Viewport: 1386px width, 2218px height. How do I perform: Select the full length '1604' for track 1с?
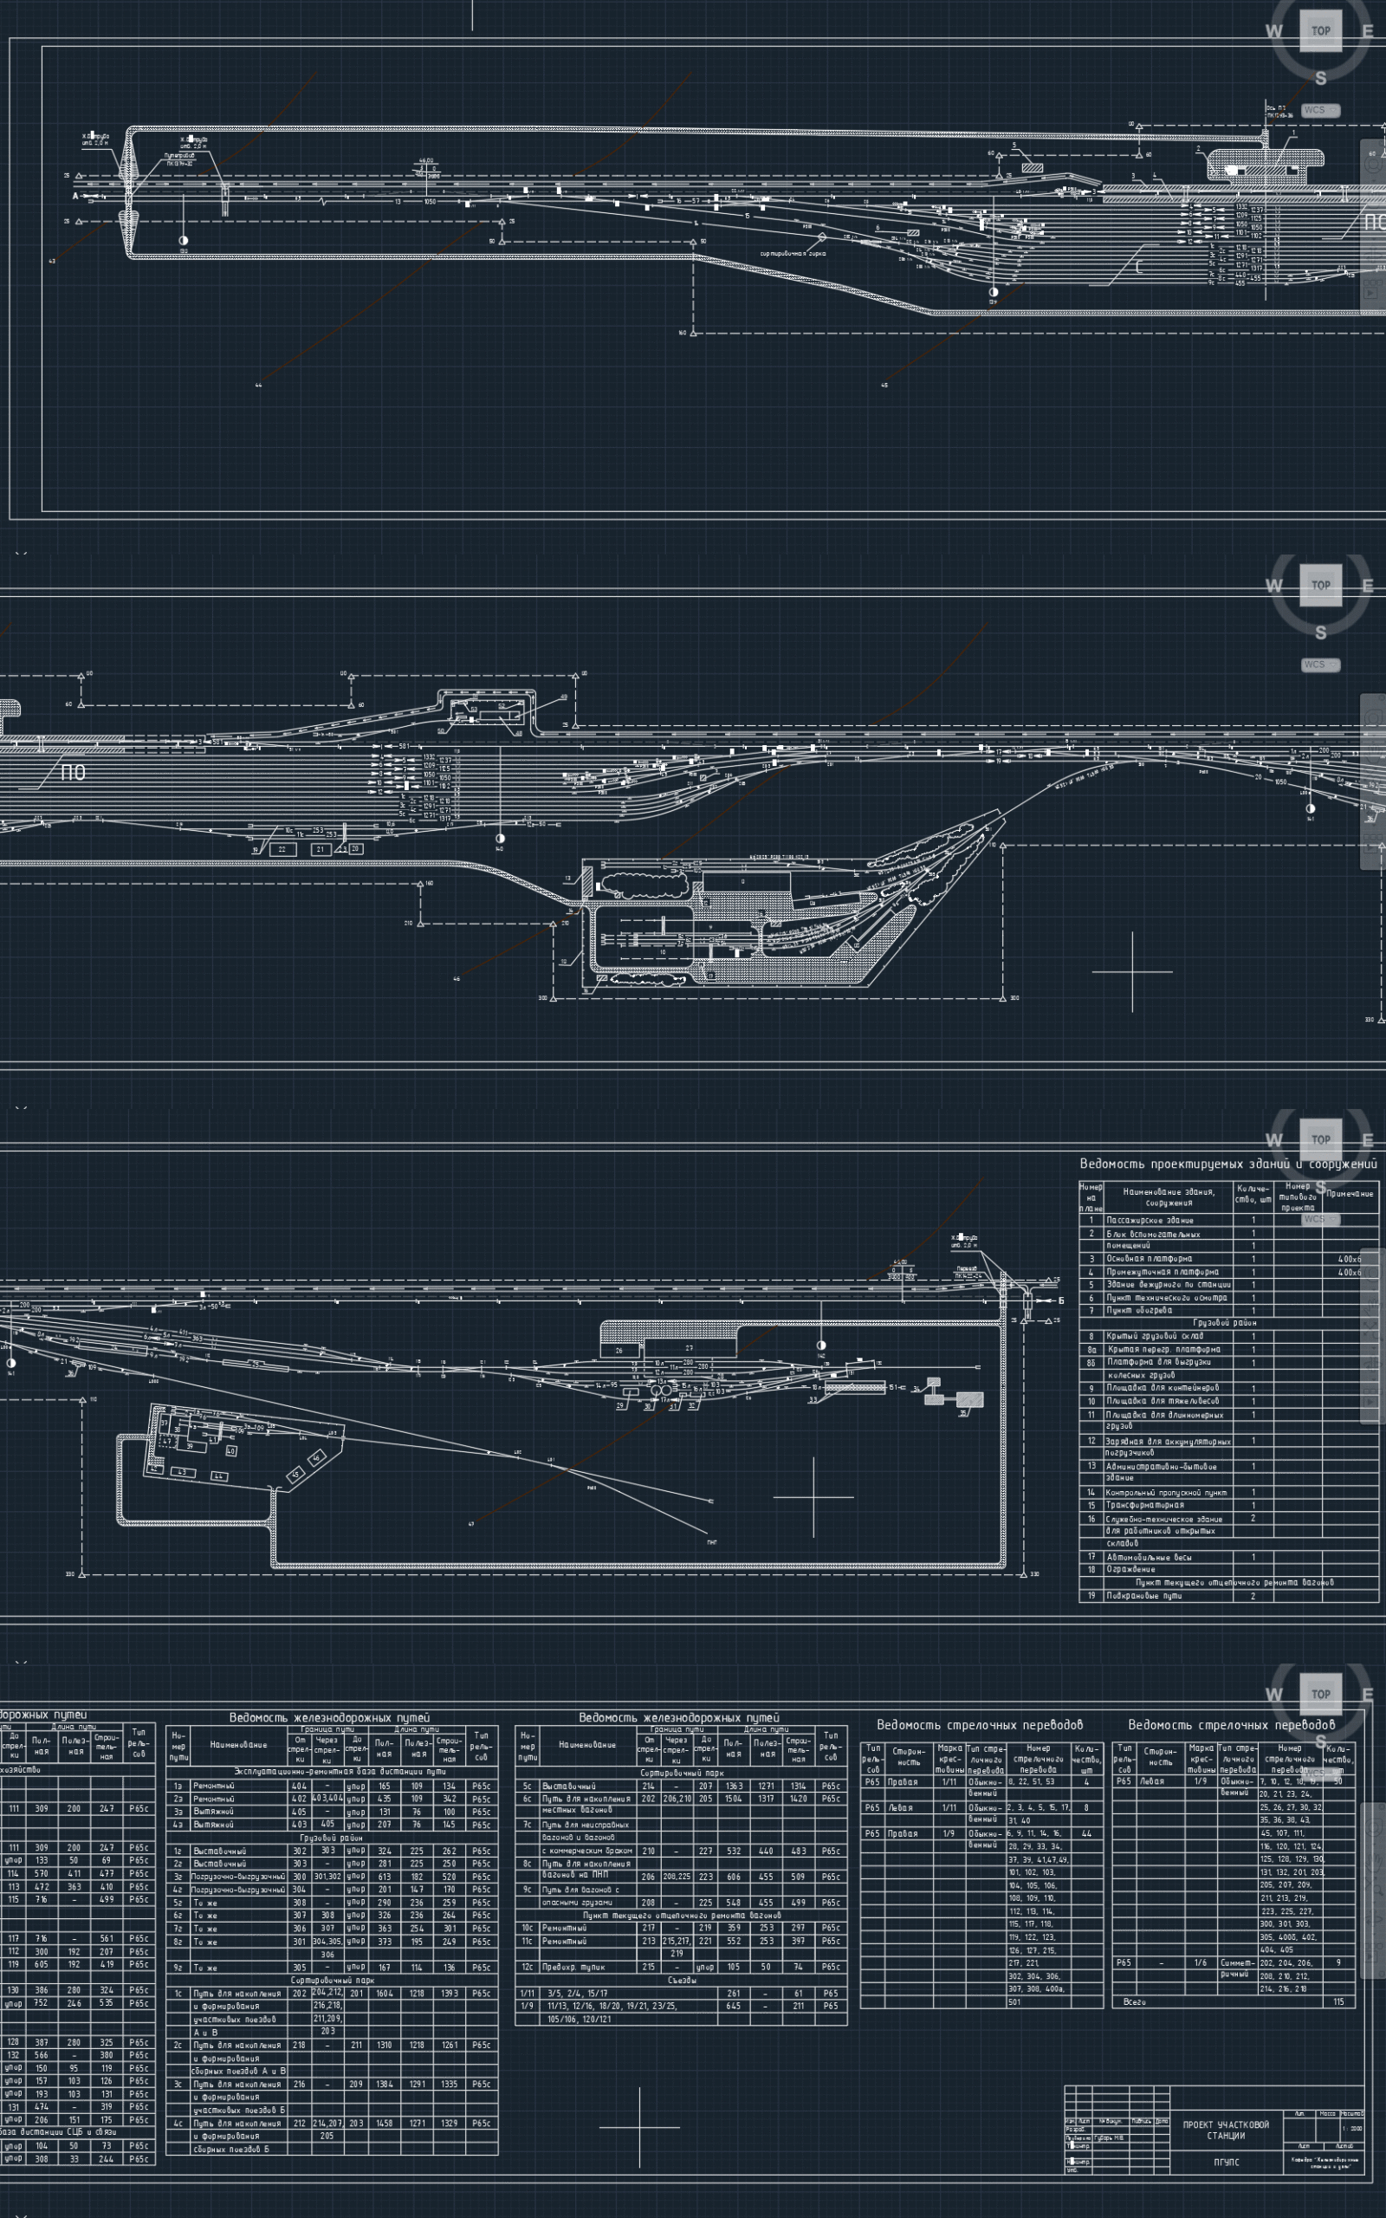pos(383,1994)
